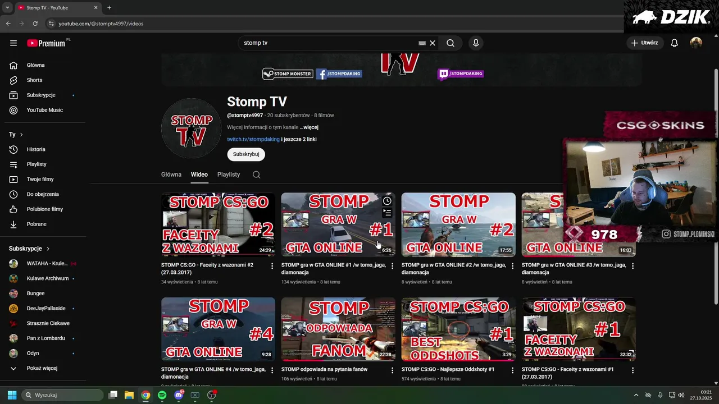The width and height of the screenshot is (719, 404).
Task: Open the on-screen keyboard icon in search
Action: click(x=422, y=43)
